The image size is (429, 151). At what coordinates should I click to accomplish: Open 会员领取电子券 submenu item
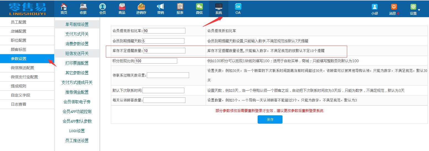point(77,102)
